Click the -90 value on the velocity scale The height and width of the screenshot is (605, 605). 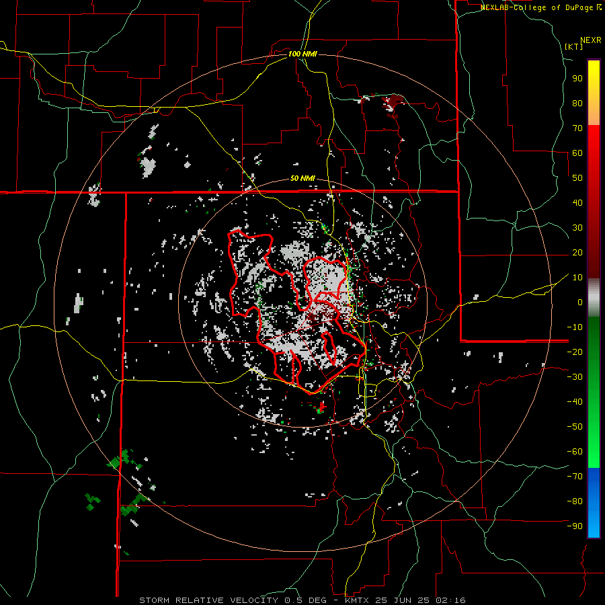point(575,526)
